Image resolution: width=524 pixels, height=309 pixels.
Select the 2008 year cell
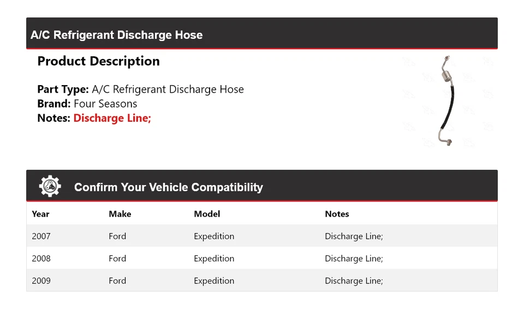(x=41, y=259)
